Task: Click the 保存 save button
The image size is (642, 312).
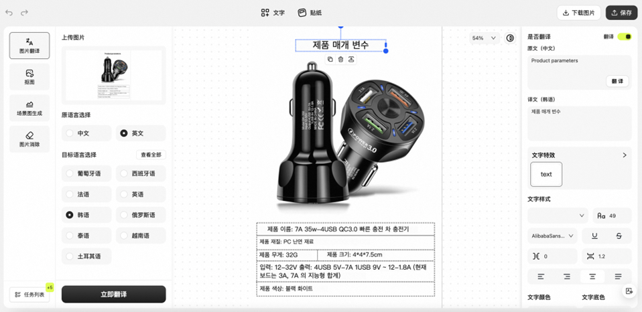Action: click(x=621, y=13)
